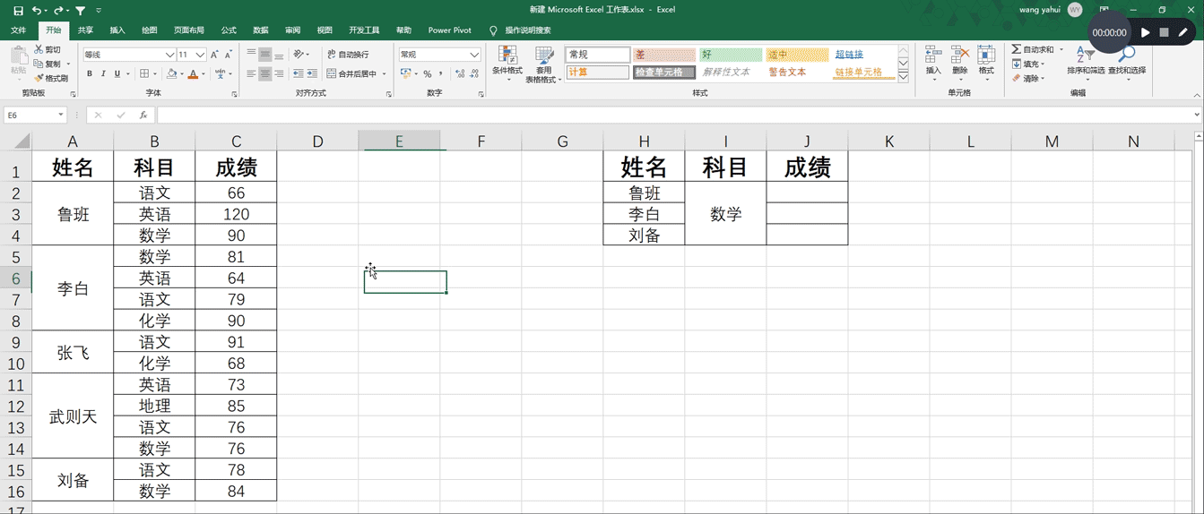
Task: Apply the fill color bucket
Action: (172, 74)
